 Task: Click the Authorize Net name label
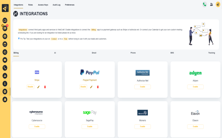pyautogui.click(x=143, y=81)
